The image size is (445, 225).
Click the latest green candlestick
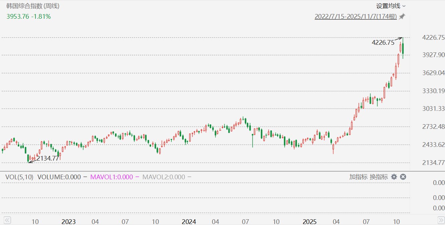point(403,48)
